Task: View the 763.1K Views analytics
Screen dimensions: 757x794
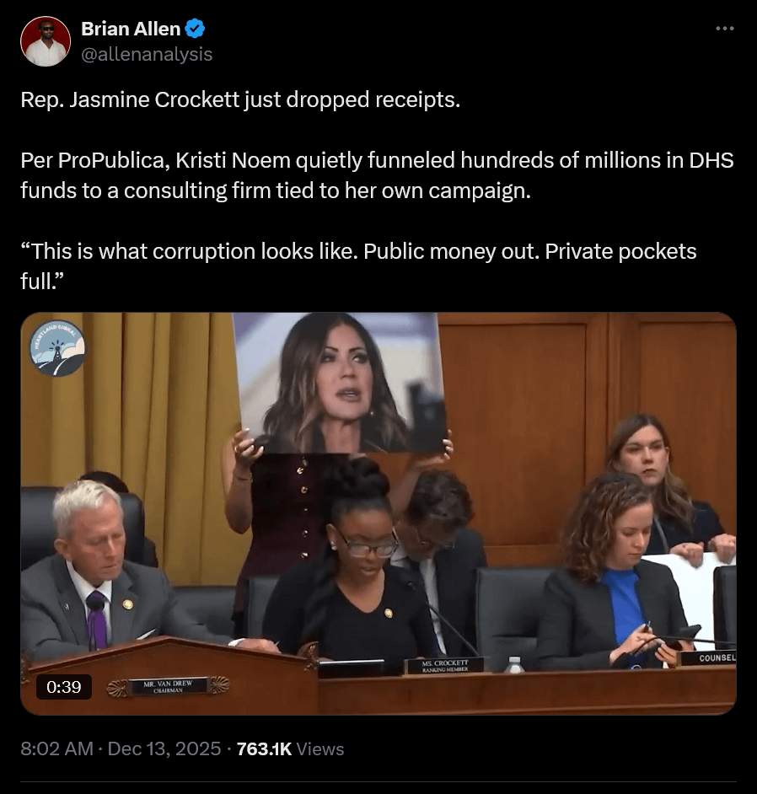Action: 290,748
